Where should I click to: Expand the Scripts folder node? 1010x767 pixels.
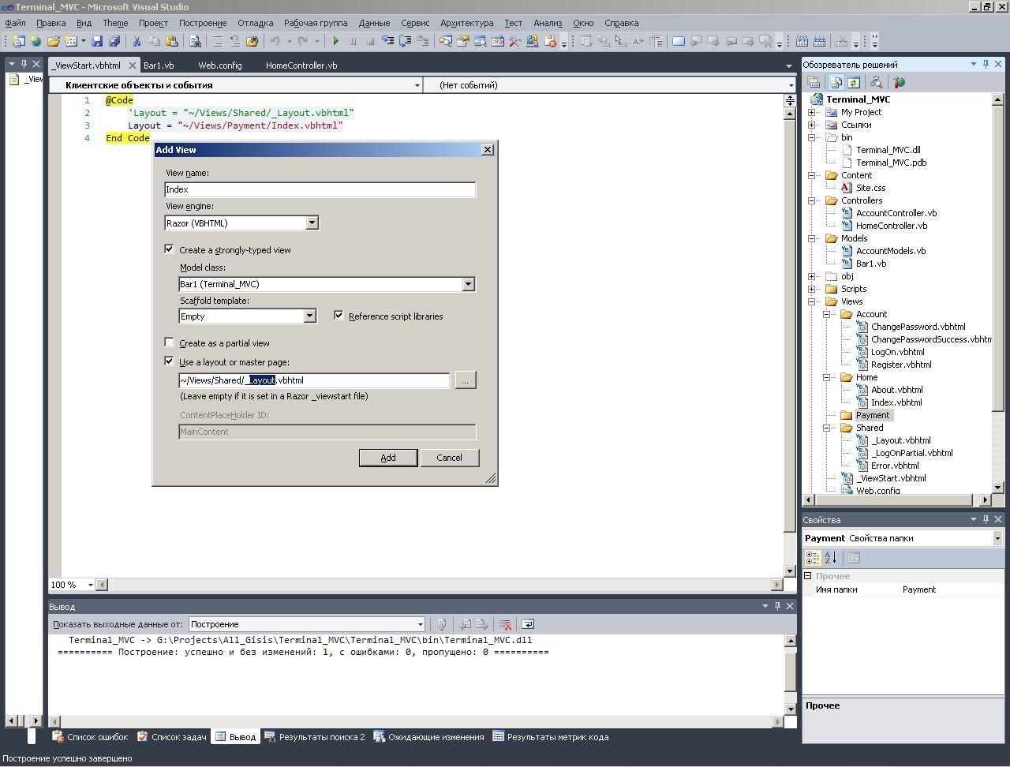click(811, 289)
